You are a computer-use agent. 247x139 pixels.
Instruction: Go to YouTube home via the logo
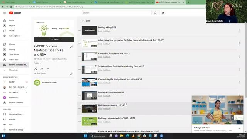point(15,13)
